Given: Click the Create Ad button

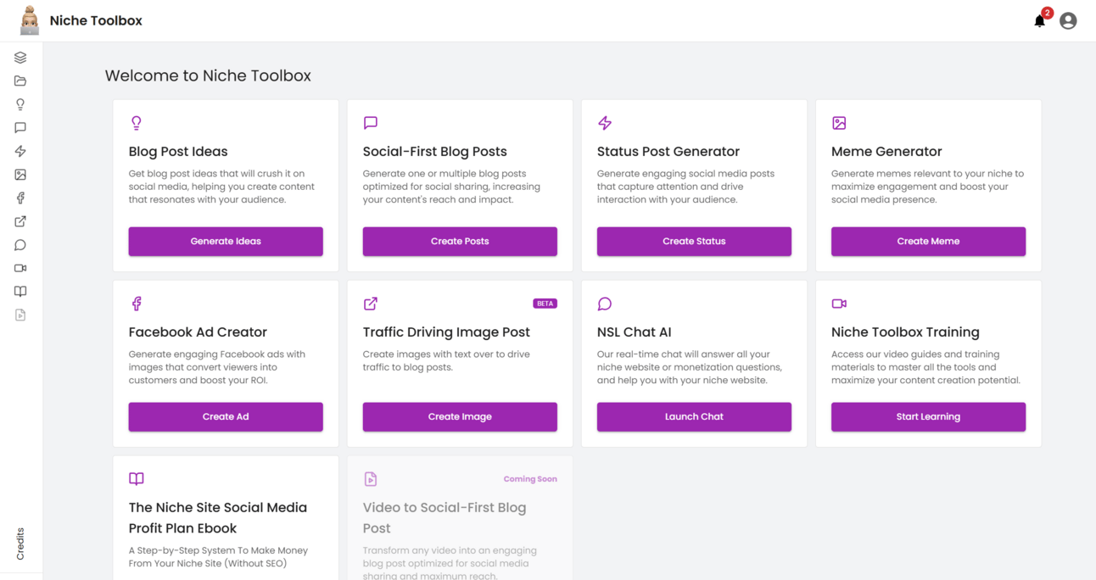Looking at the screenshot, I should [226, 416].
